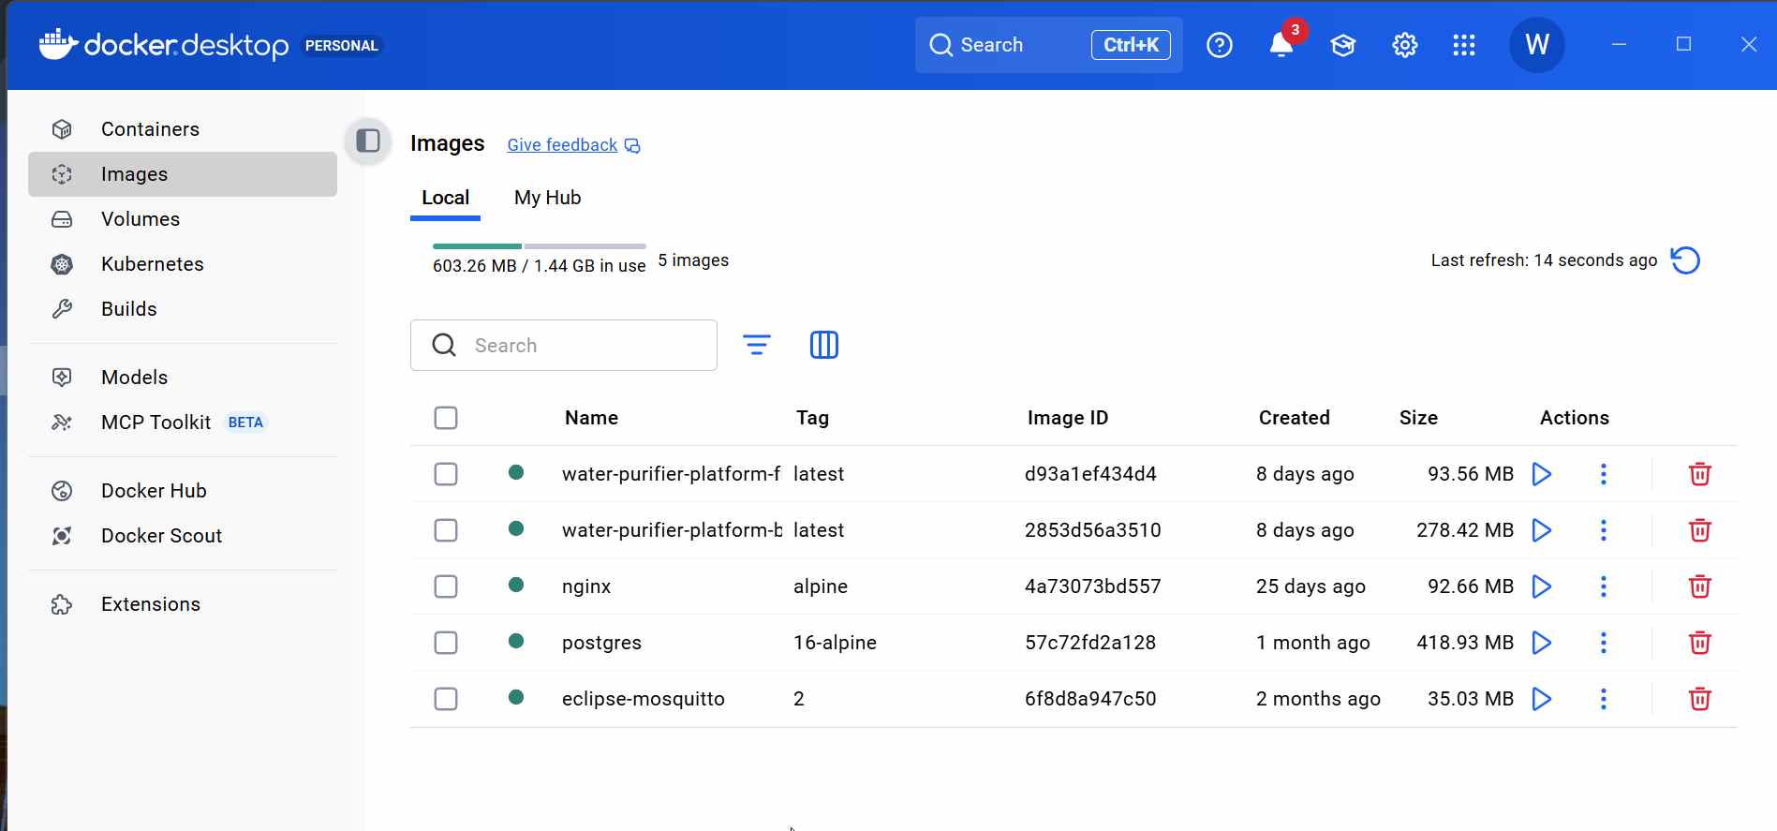Select all images with header checkbox
This screenshot has width=1777, height=831.
point(446,418)
